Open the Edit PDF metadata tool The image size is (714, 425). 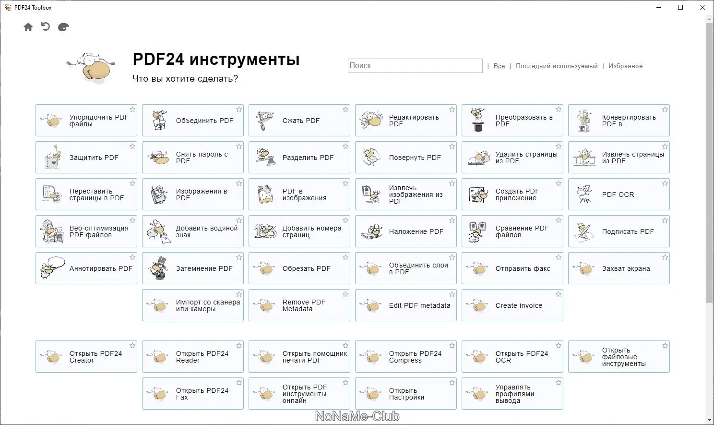coord(406,305)
